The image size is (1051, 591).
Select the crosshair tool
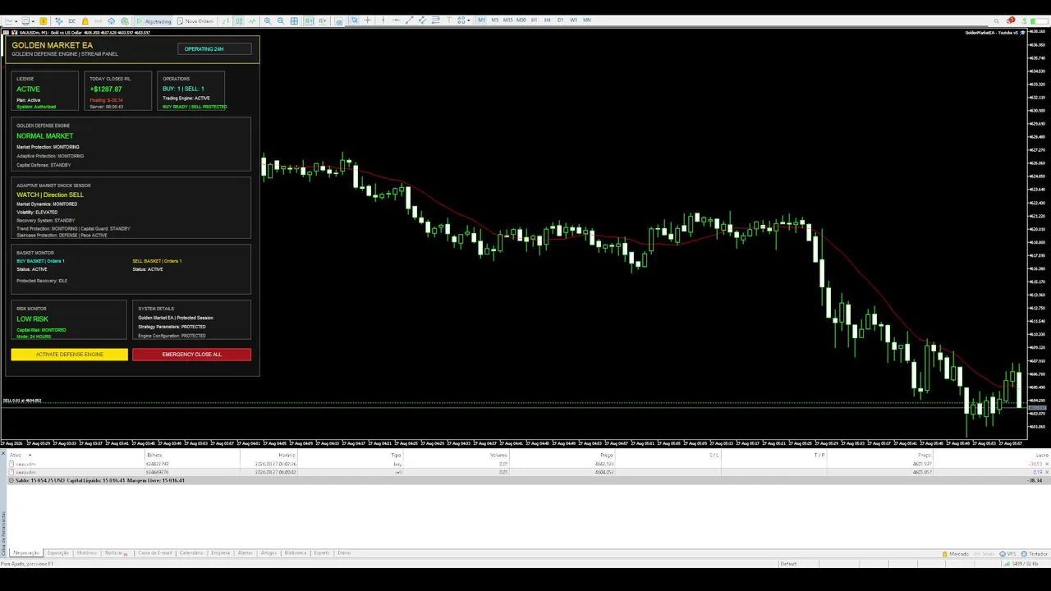click(368, 21)
